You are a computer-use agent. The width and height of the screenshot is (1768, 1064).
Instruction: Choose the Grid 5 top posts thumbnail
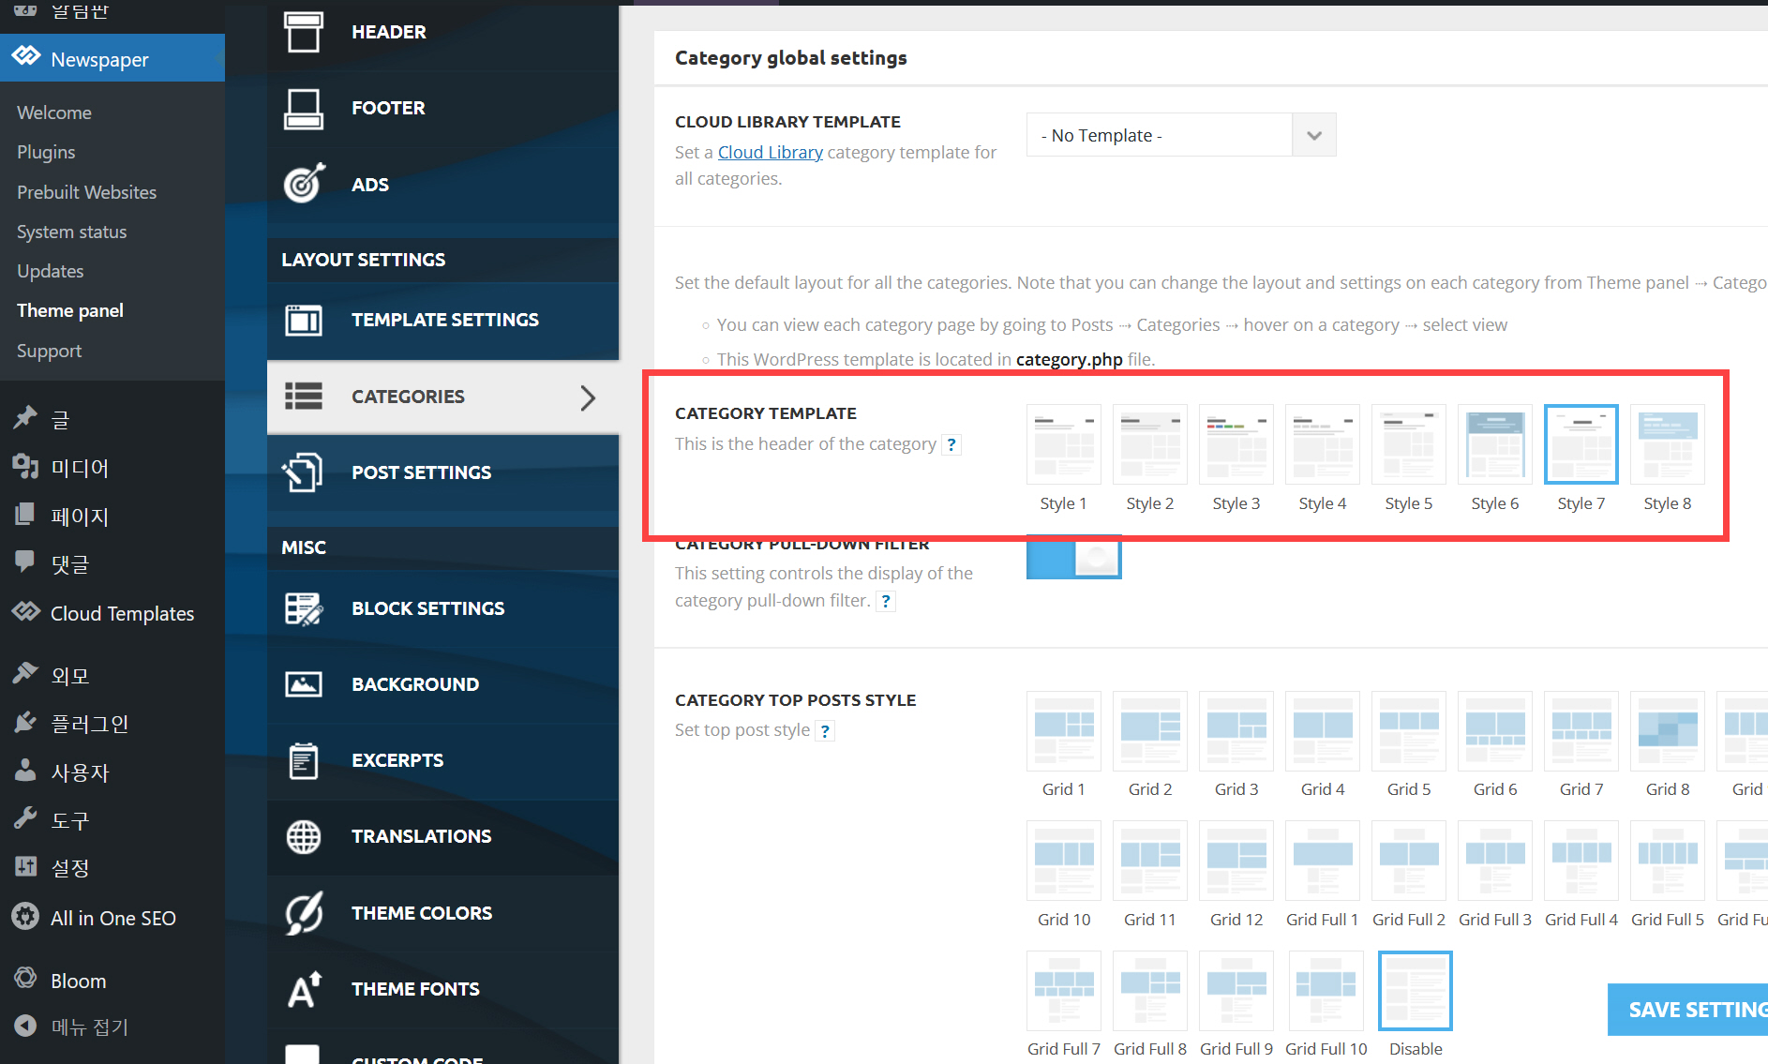1409,731
